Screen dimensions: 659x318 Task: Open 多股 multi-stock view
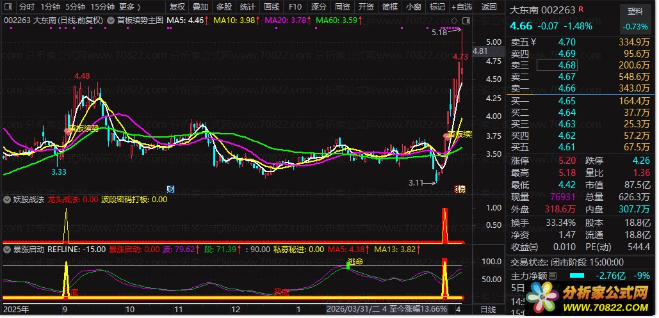224,7
